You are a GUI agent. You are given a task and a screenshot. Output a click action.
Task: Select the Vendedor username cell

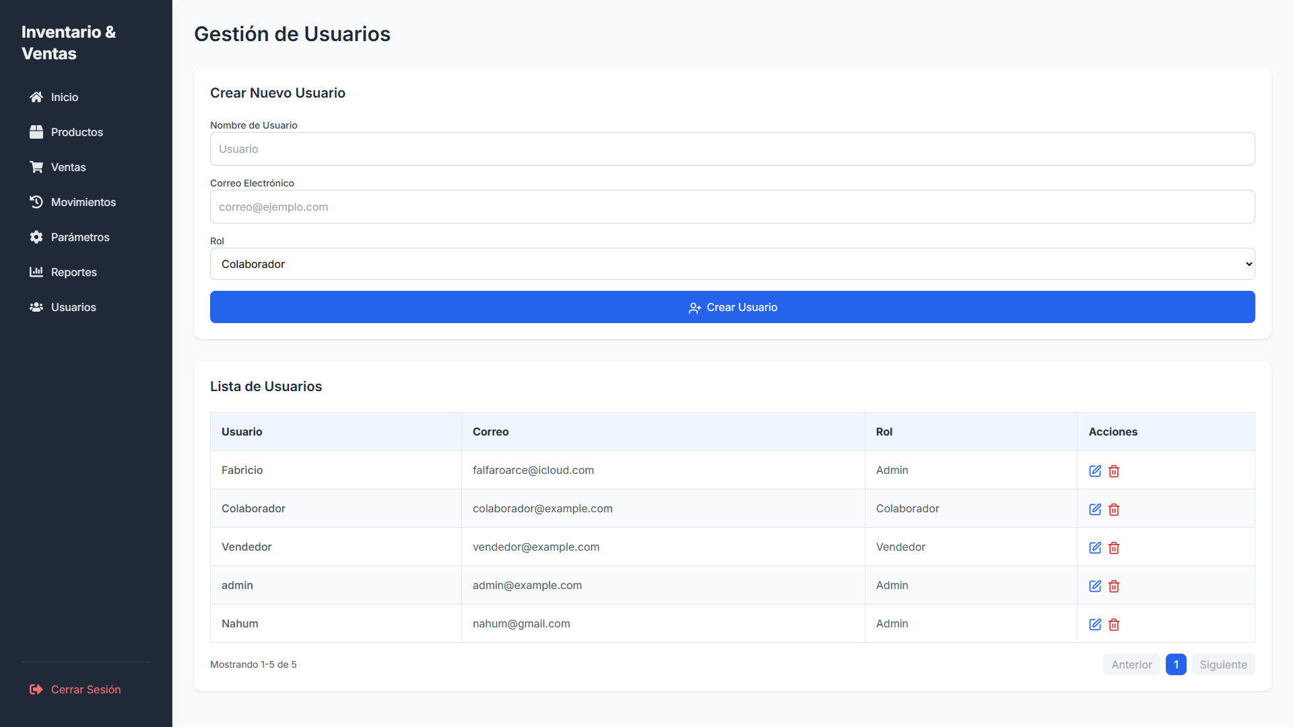pos(336,547)
